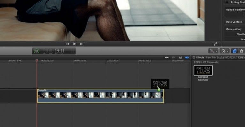245x127 pixels.
Task: Enter fullscreen viewer with expand arrows icon
Action: (x=215, y=44)
